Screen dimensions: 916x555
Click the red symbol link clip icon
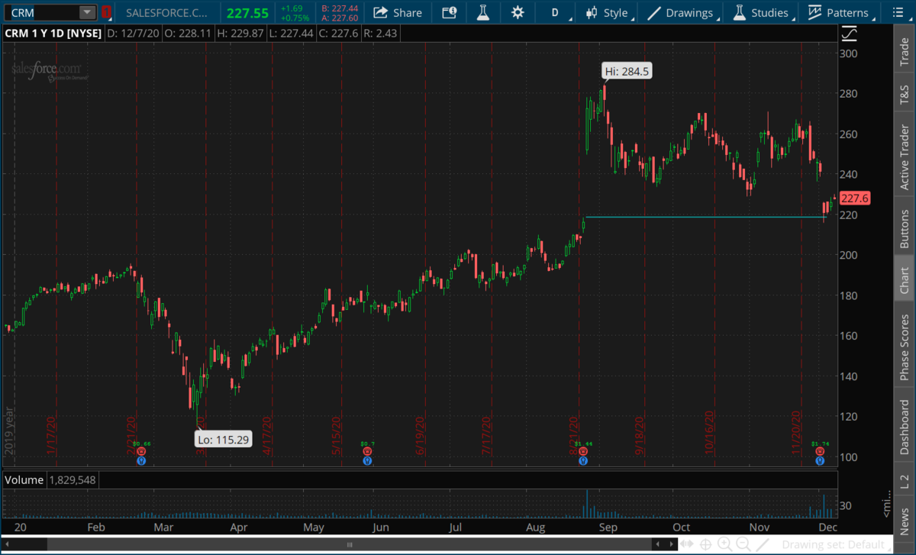106,12
